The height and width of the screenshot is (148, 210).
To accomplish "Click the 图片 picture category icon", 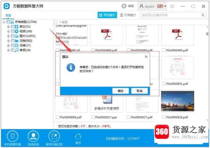I will 16,36.
